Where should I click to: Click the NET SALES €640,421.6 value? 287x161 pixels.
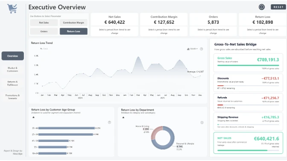point(266,139)
